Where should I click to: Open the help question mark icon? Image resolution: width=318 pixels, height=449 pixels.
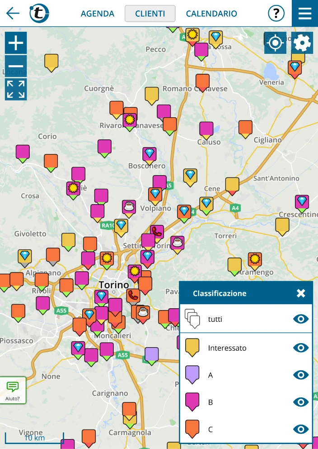tap(276, 14)
